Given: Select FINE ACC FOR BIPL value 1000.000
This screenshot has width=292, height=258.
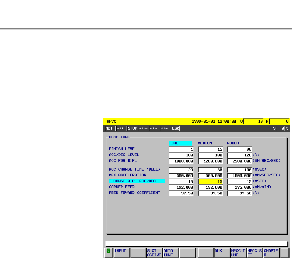Looking at the screenshot, I should 181,161.
